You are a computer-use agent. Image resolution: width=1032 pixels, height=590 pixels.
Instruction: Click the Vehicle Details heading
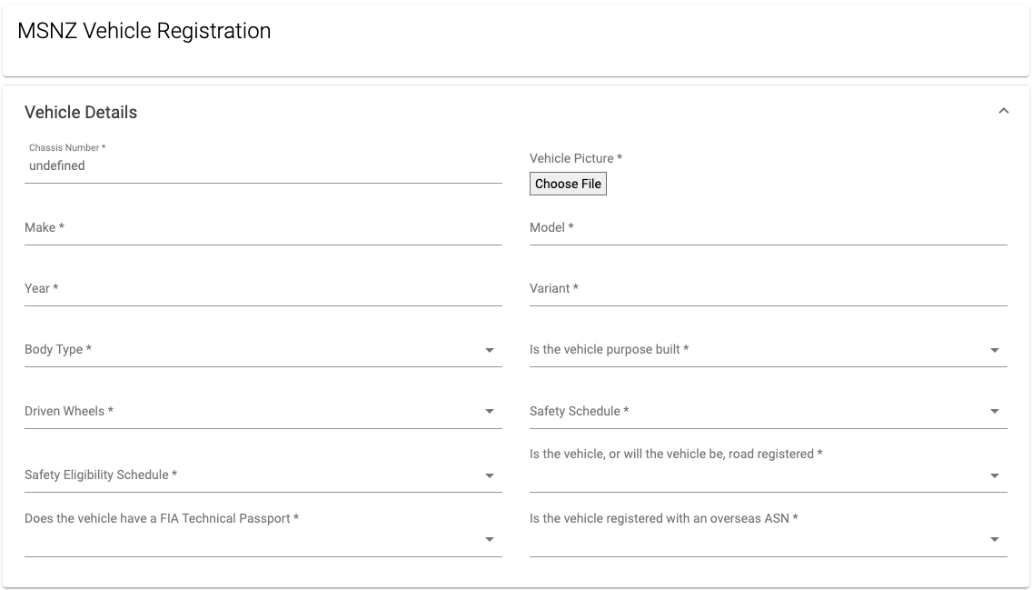click(x=81, y=112)
